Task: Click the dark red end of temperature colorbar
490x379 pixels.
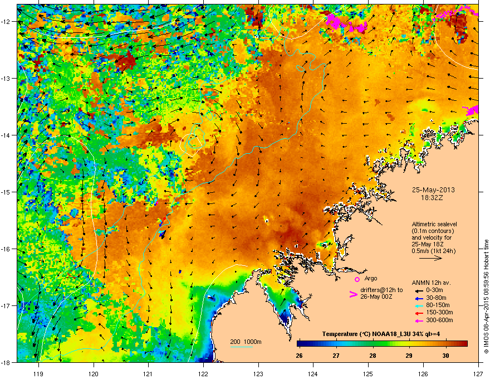Action: pyautogui.click(x=465, y=344)
